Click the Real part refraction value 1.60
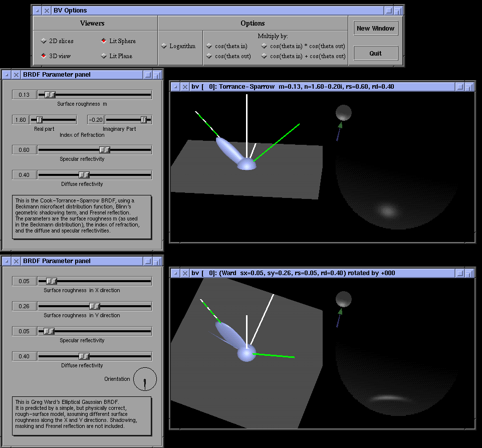 point(21,120)
